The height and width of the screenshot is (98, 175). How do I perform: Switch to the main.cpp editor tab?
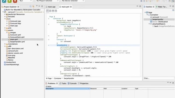coord(51,7)
